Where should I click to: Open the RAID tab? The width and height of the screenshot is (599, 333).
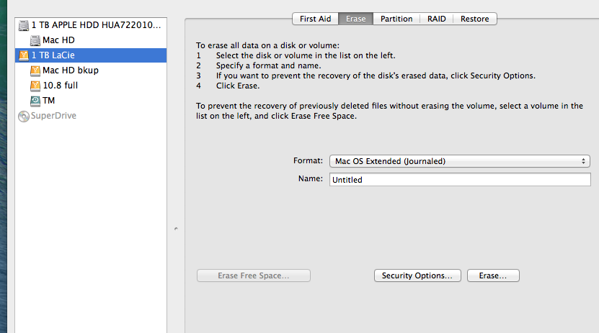tap(436, 19)
